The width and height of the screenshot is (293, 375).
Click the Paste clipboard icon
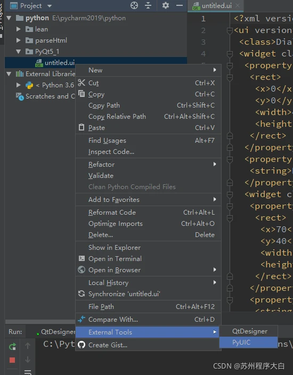(82, 127)
